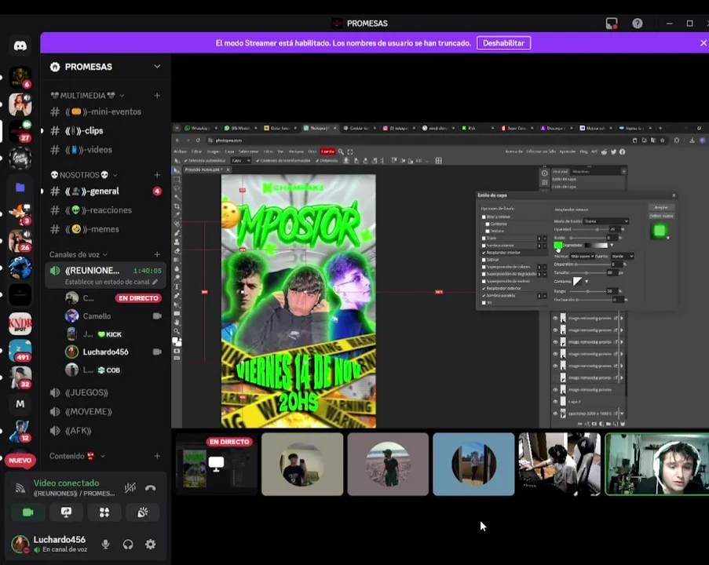
Task: Uncheck Resplandor interior style
Action: point(484,253)
